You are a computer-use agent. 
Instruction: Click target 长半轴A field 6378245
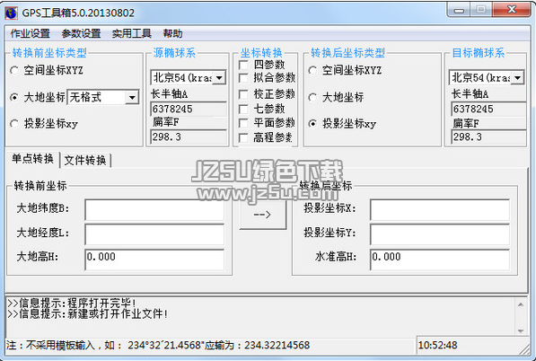pos(488,109)
